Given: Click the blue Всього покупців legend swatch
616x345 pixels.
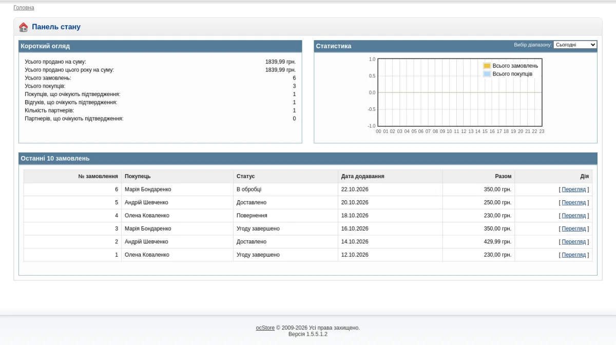Looking at the screenshot, I should [x=487, y=74].
